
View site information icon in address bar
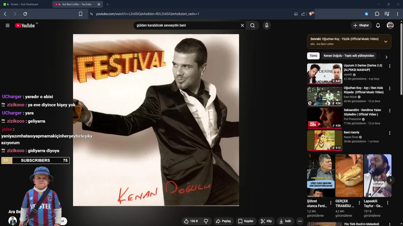pyautogui.click(x=91, y=14)
